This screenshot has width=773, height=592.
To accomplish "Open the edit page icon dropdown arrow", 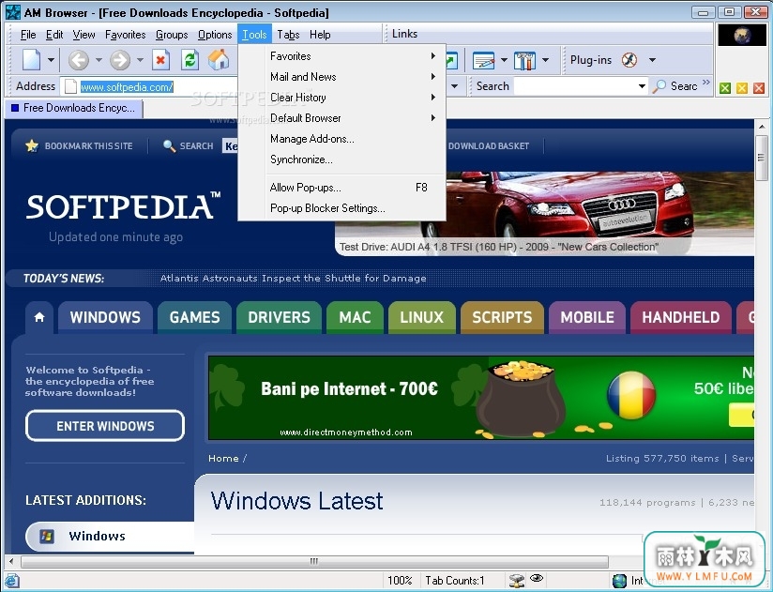I will 504,60.
